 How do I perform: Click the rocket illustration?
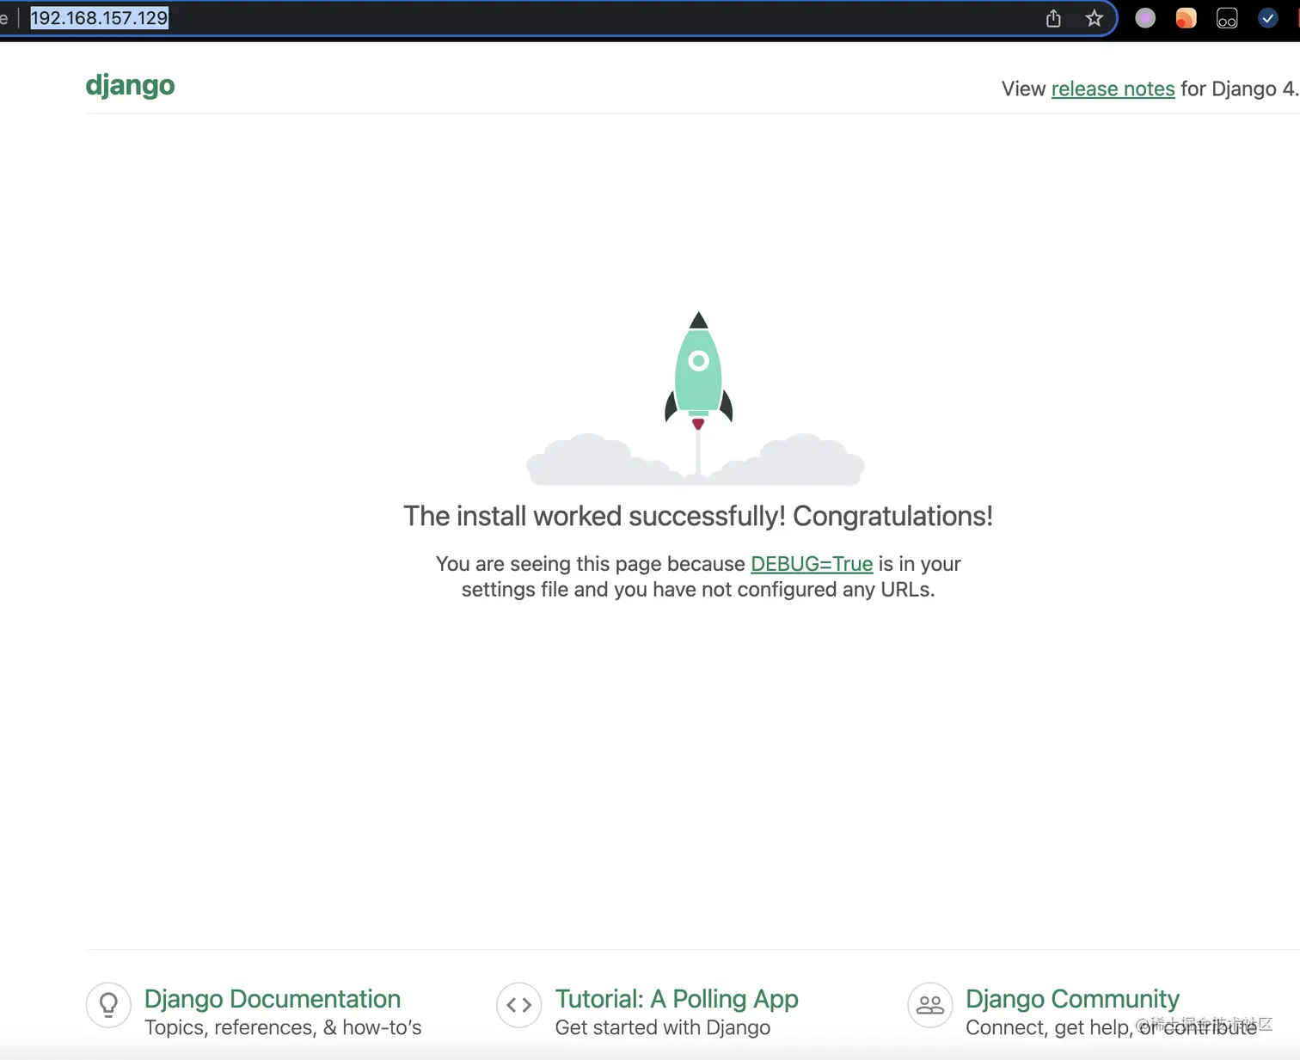click(696, 399)
